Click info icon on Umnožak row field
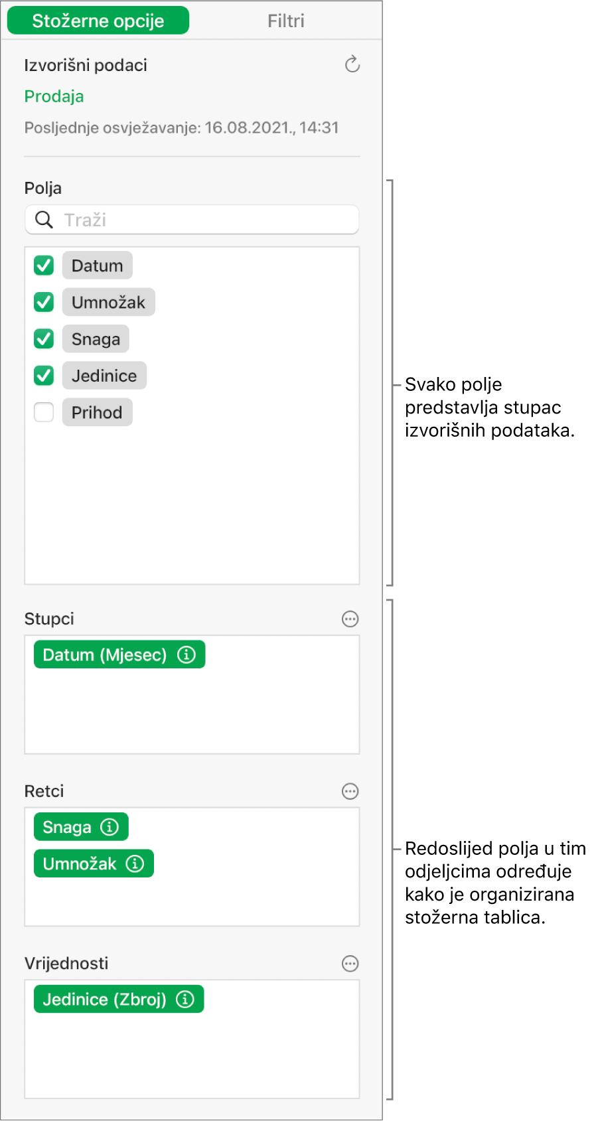This screenshot has width=600, height=1121. point(135,863)
